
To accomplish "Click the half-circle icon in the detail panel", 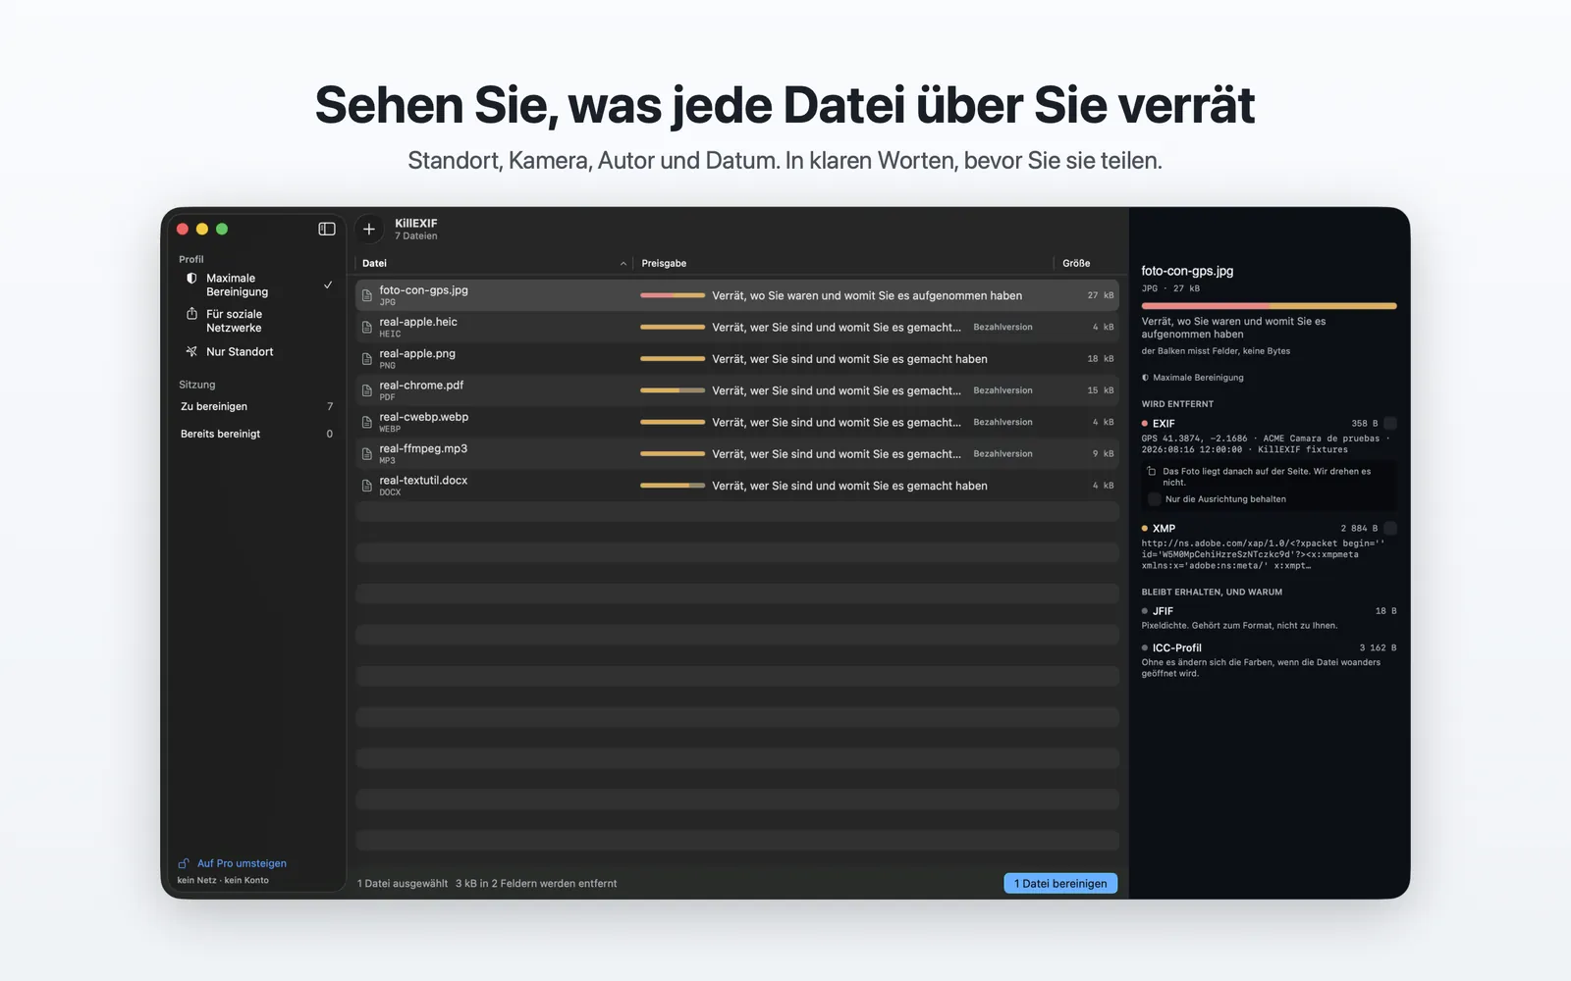I will click(x=1145, y=378).
